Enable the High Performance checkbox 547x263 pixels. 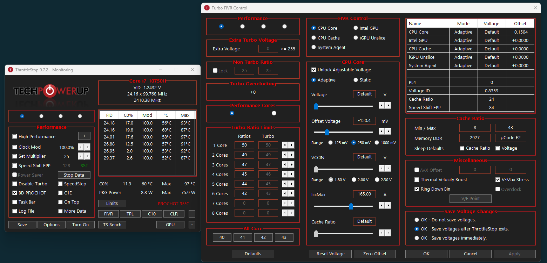(15, 136)
